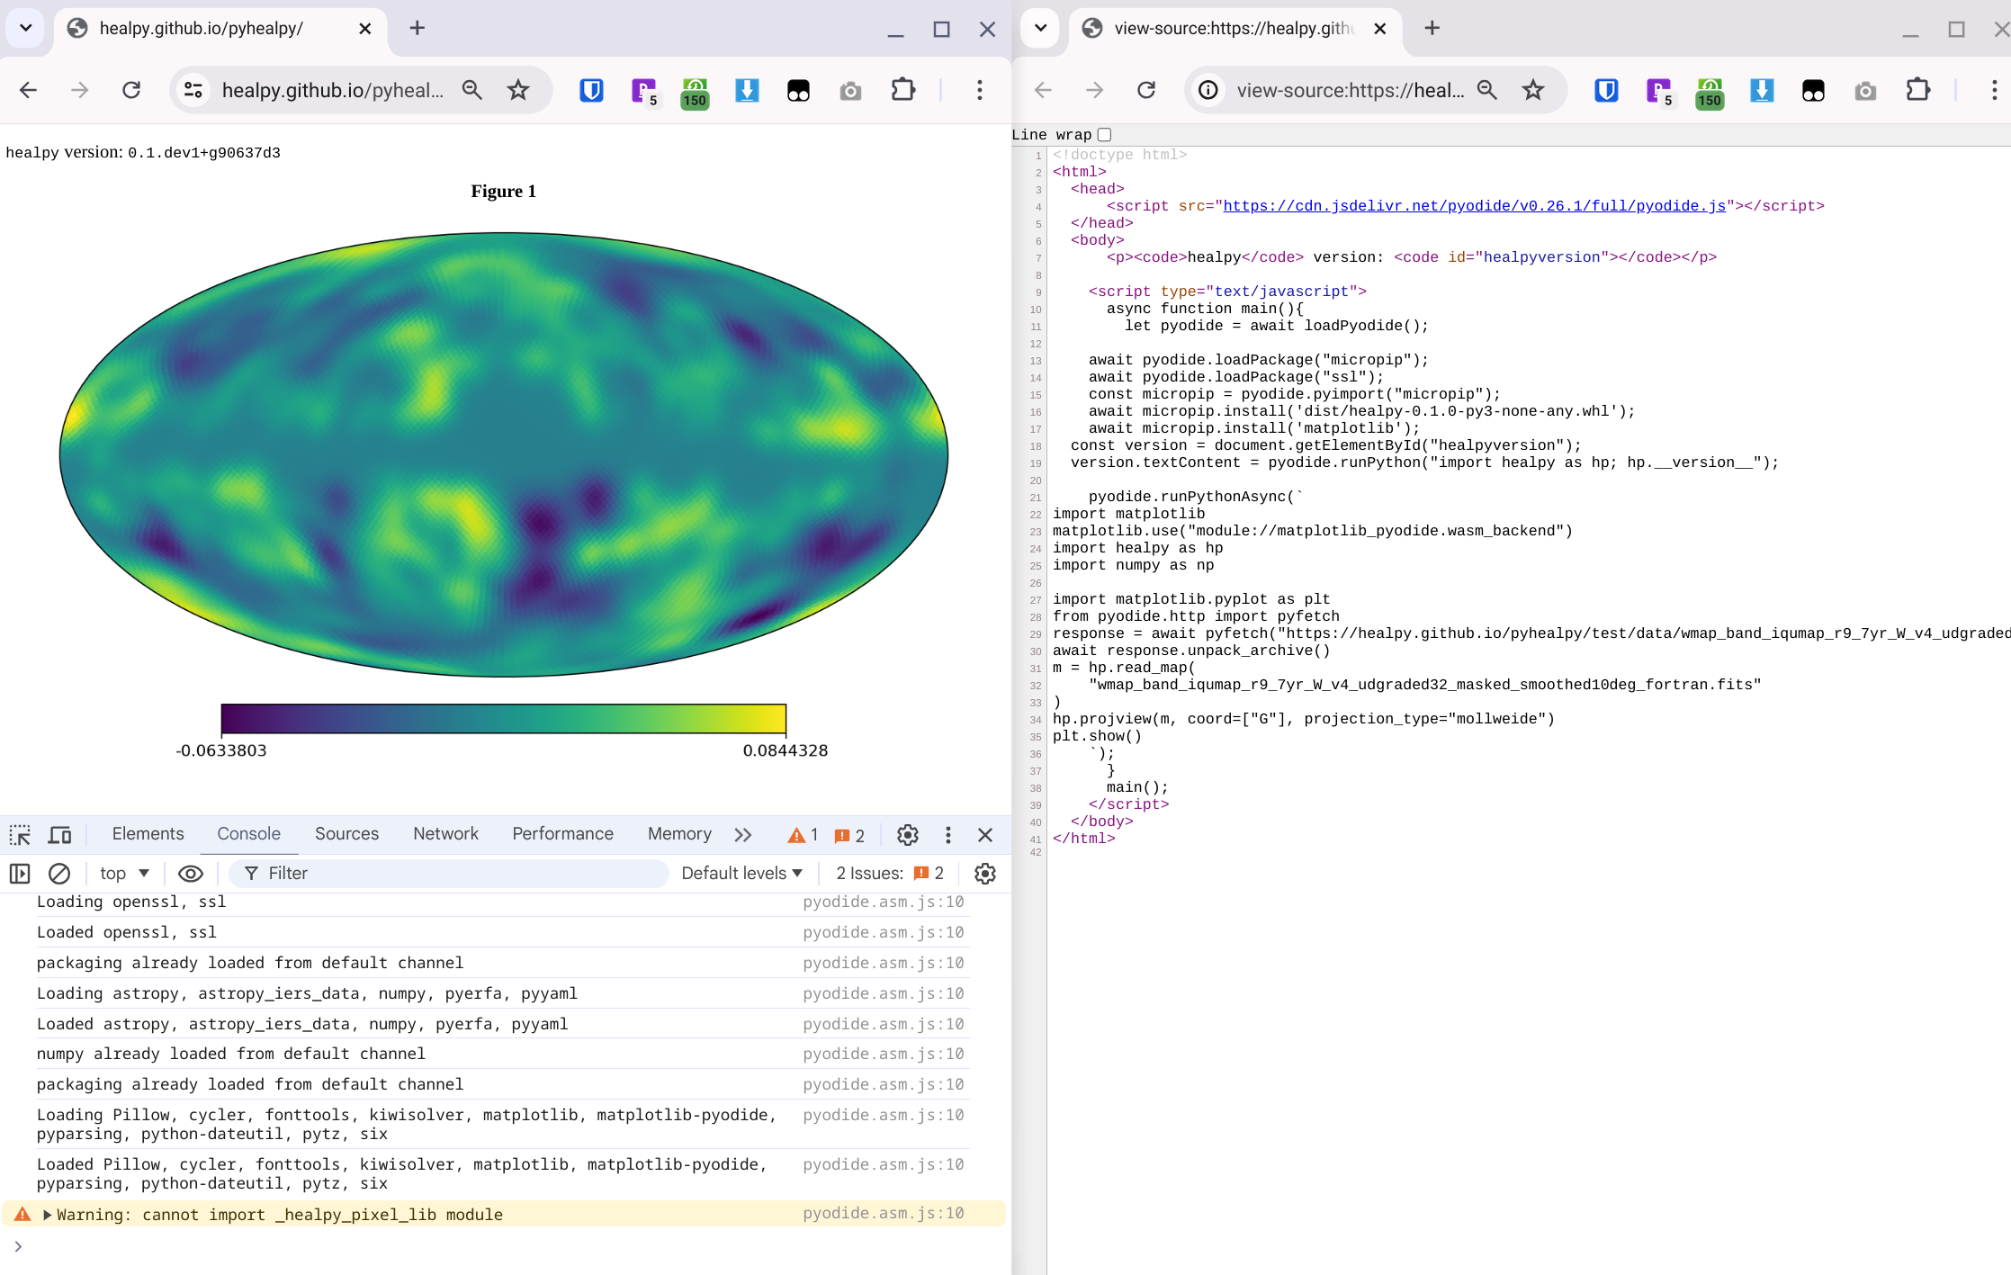Click the Bitwarden extension icon in left window
Image resolution: width=2011 pixels, height=1275 pixels.
point(591,90)
